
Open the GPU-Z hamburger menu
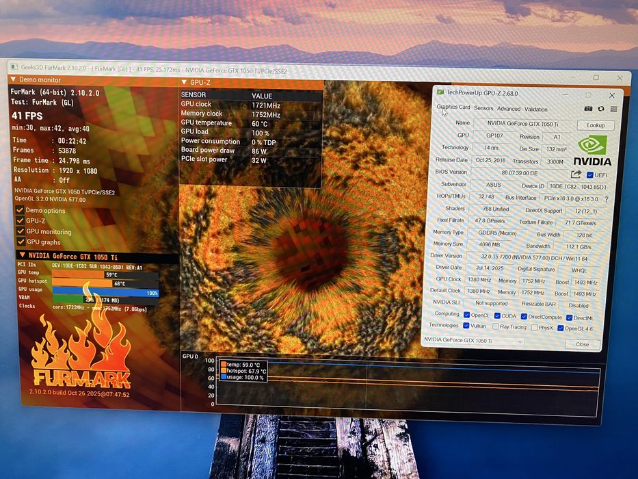pyautogui.click(x=613, y=109)
